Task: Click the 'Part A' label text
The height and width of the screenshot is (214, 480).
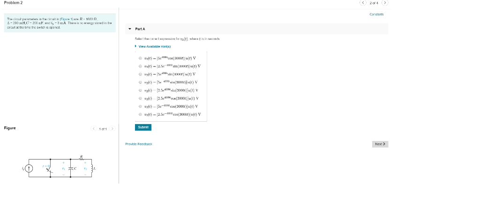Action: [140, 29]
